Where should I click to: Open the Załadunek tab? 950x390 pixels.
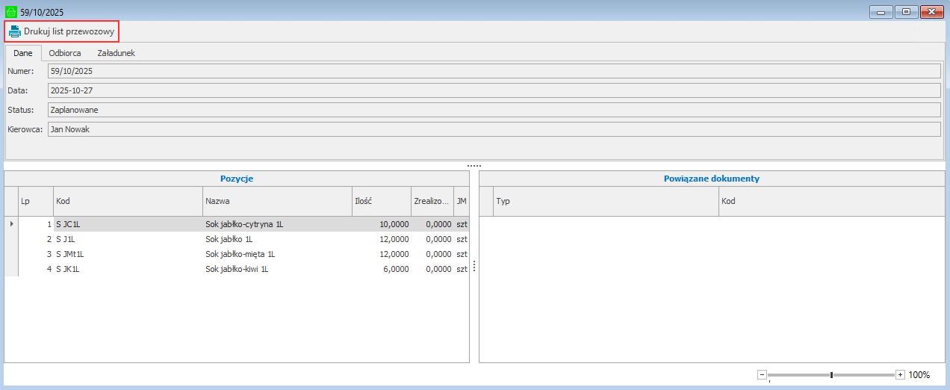click(x=116, y=53)
